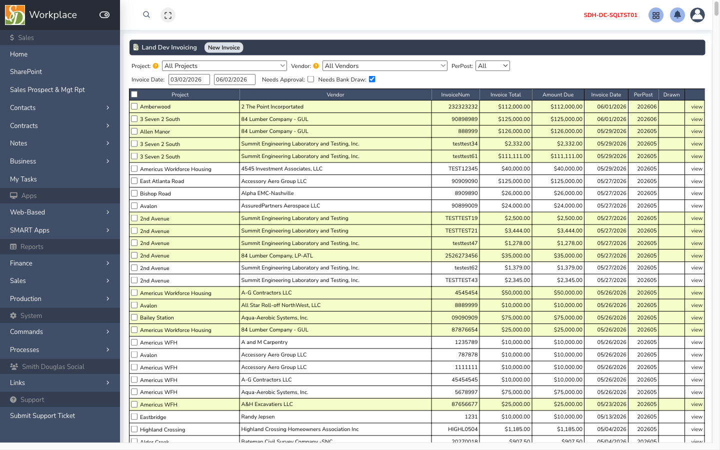
Task: Expand the SMART Apps sidebar menu
Action: 60,230
